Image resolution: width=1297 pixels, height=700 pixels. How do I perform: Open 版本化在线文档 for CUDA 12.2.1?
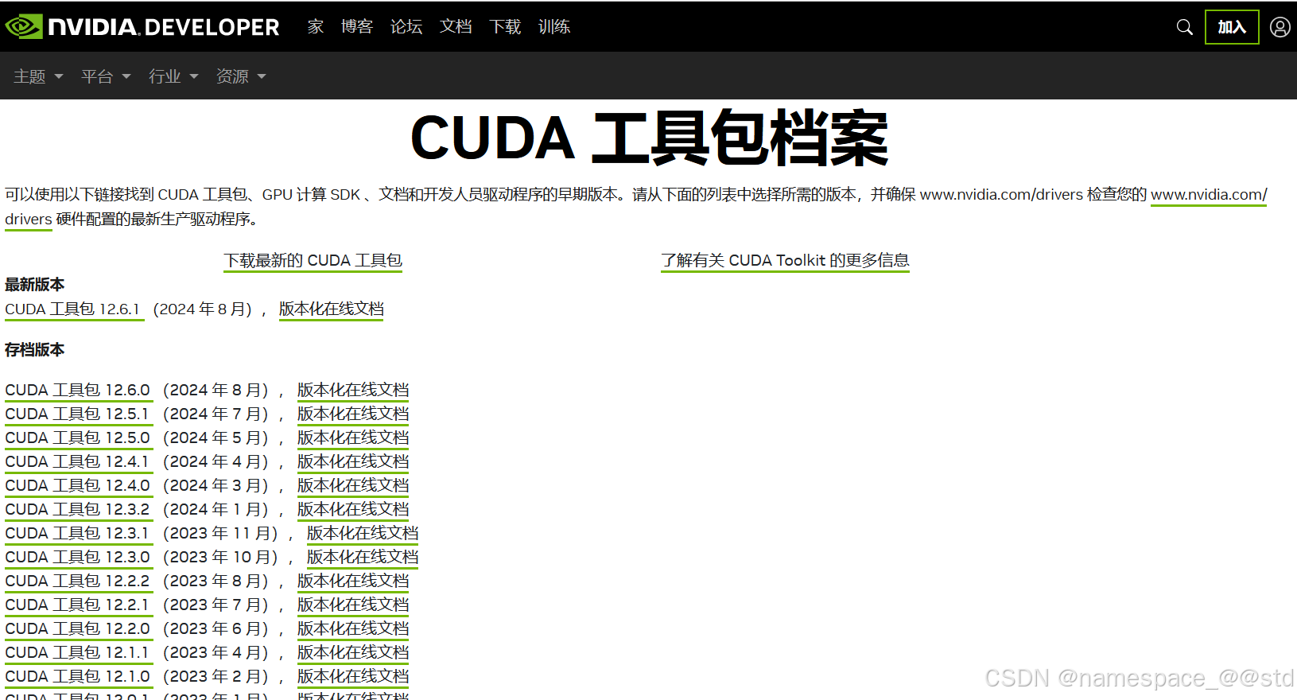click(353, 605)
